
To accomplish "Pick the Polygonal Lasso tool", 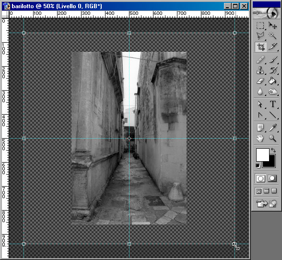I will click(x=260, y=35).
